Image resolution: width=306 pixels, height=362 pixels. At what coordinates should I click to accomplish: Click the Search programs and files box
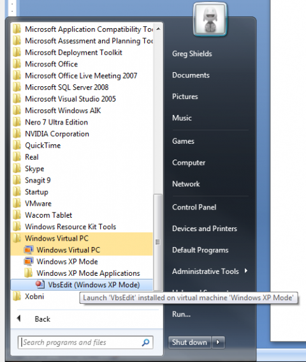click(85, 342)
